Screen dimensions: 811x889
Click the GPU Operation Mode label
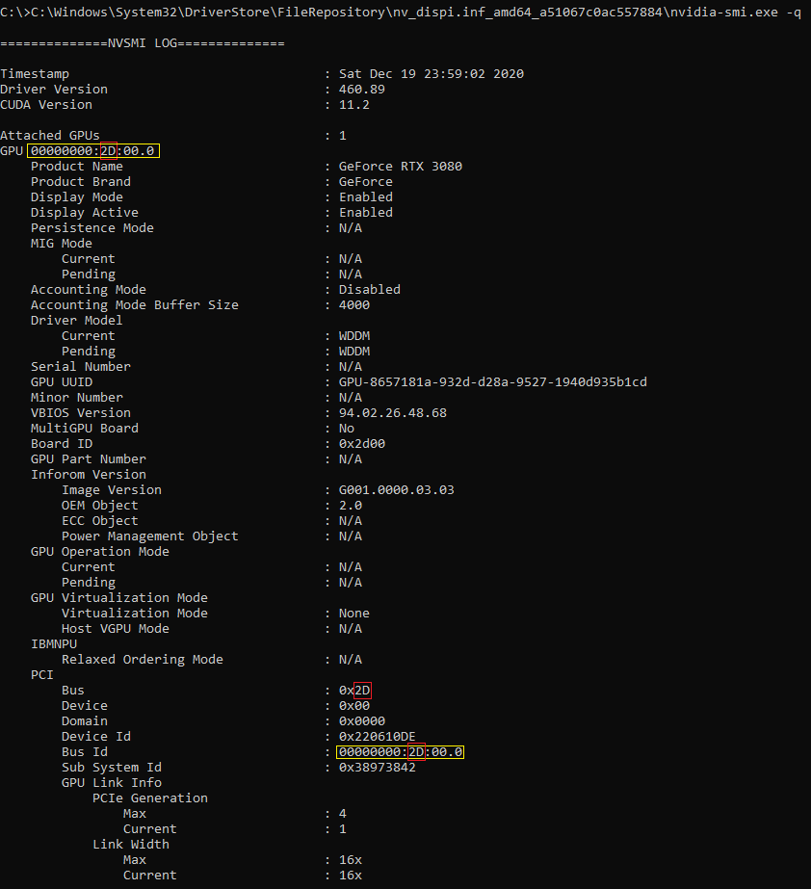coord(100,552)
